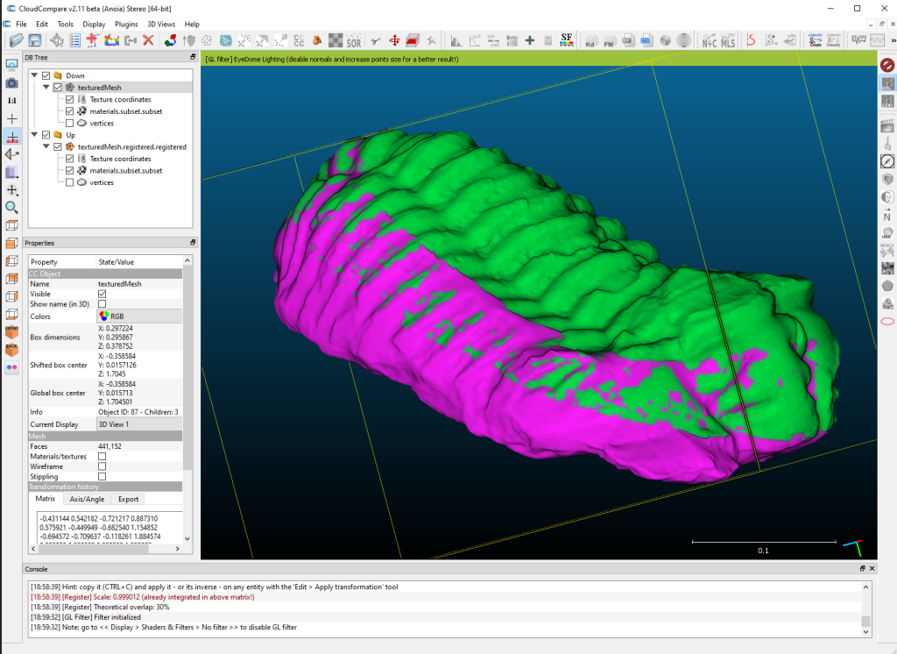Click the camera snapshot icon in left sidebar
Image resolution: width=897 pixels, height=654 pixels.
(x=12, y=82)
